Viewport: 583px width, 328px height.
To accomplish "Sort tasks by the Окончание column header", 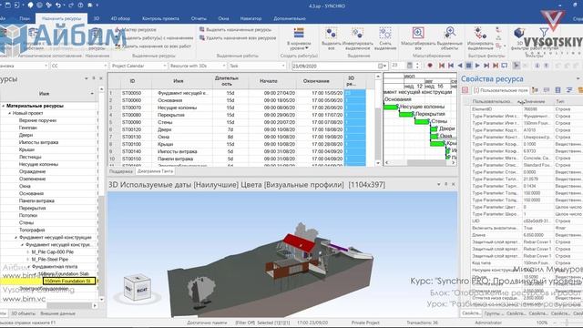I will click(316, 81).
